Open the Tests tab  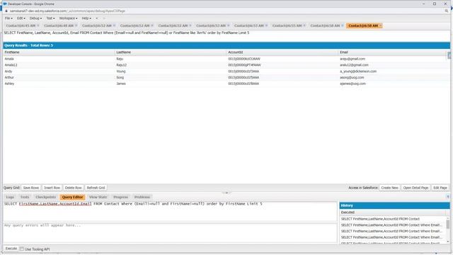pos(25,197)
